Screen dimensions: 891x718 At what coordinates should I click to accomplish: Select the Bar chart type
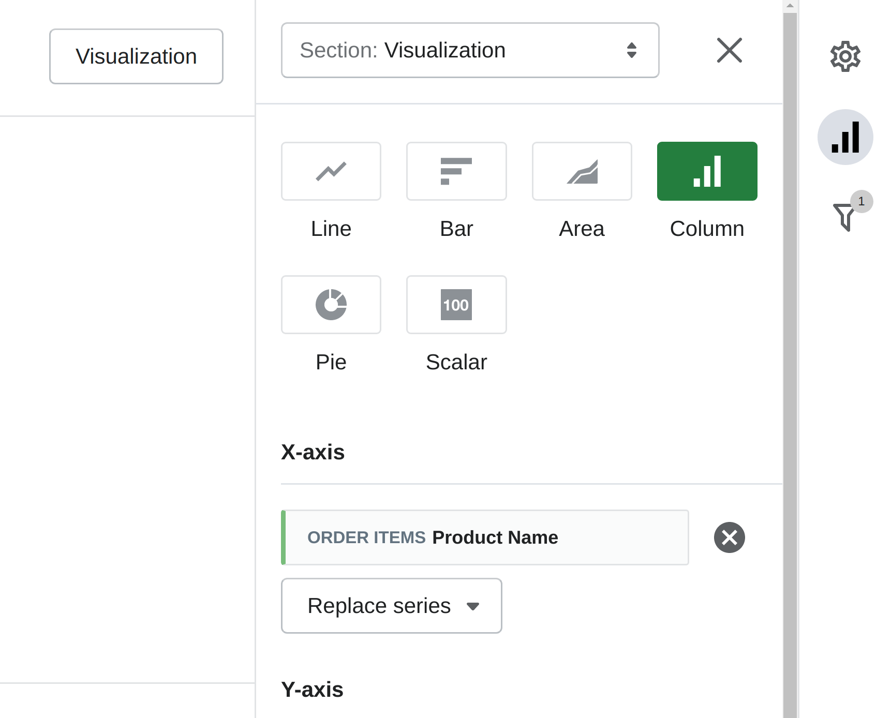[x=456, y=171]
